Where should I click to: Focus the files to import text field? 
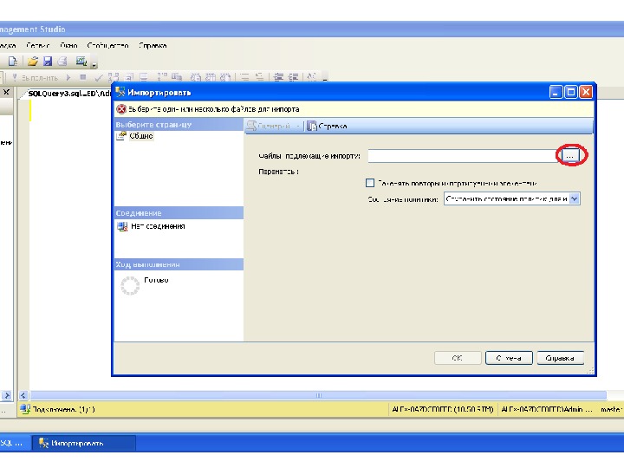(x=462, y=156)
